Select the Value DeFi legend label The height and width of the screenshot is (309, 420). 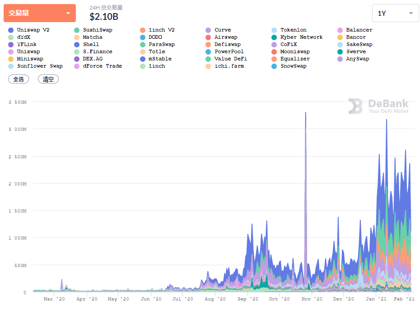pyautogui.click(x=231, y=59)
